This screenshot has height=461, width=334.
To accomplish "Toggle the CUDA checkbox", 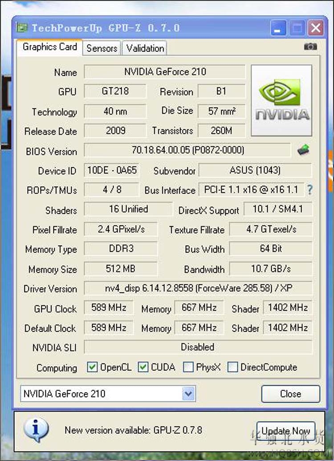I will click(x=143, y=367).
